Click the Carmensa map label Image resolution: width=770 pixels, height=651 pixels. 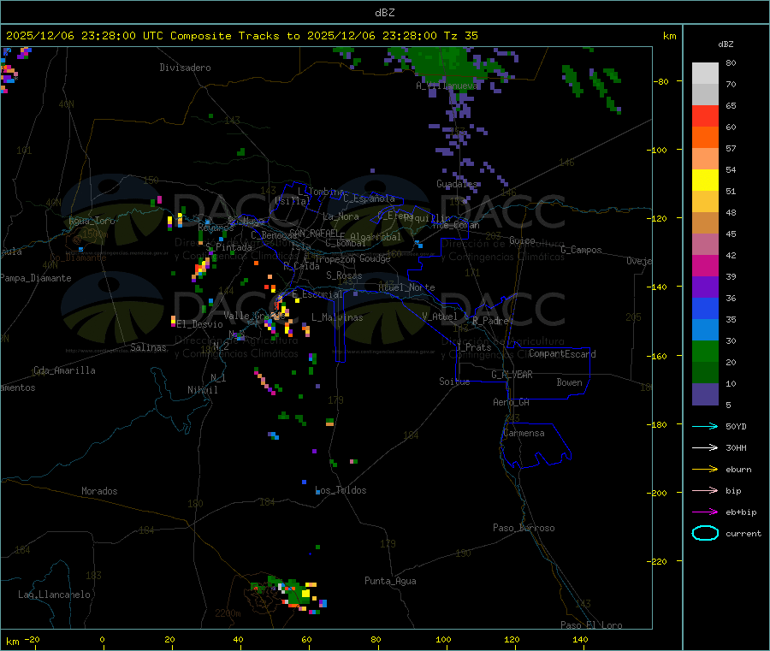[524, 433]
